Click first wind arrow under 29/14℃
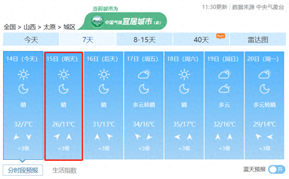This screenshot has height=179, width=289. (x=259, y=137)
